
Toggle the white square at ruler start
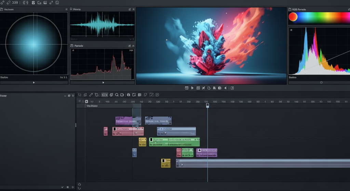pos(86,101)
